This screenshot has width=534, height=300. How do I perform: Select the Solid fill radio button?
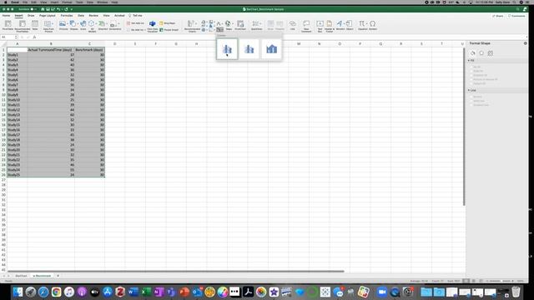(x=471, y=71)
